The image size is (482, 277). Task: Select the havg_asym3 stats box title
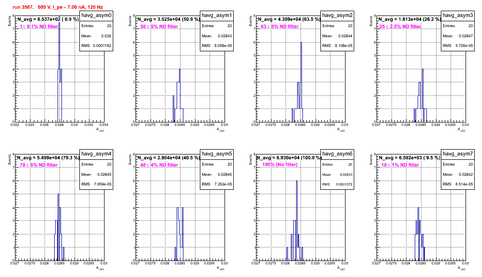458,15
